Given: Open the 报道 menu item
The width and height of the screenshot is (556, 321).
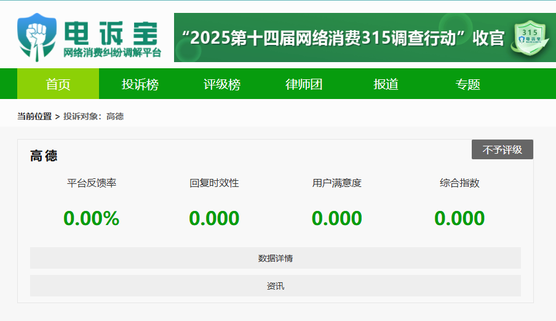Looking at the screenshot, I should pos(386,84).
